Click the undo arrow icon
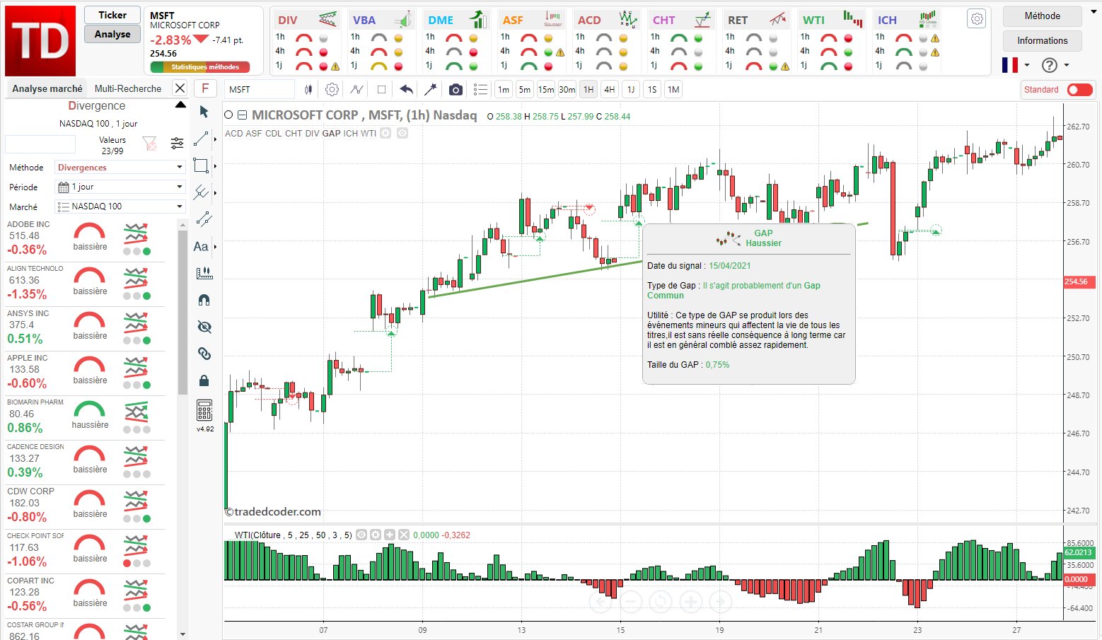The image size is (1102, 640). pyautogui.click(x=406, y=89)
